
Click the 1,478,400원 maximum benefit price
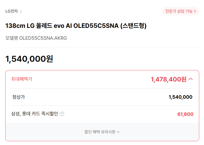(x=169, y=79)
